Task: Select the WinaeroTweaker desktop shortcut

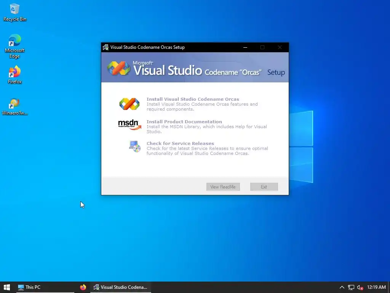Action: 14,107
